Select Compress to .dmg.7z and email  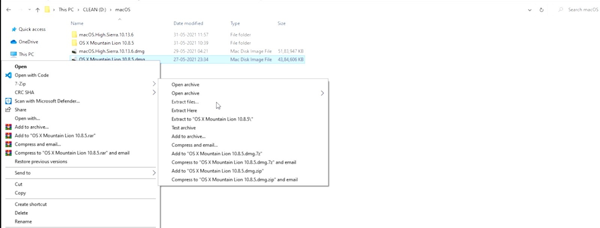[234, 162]
